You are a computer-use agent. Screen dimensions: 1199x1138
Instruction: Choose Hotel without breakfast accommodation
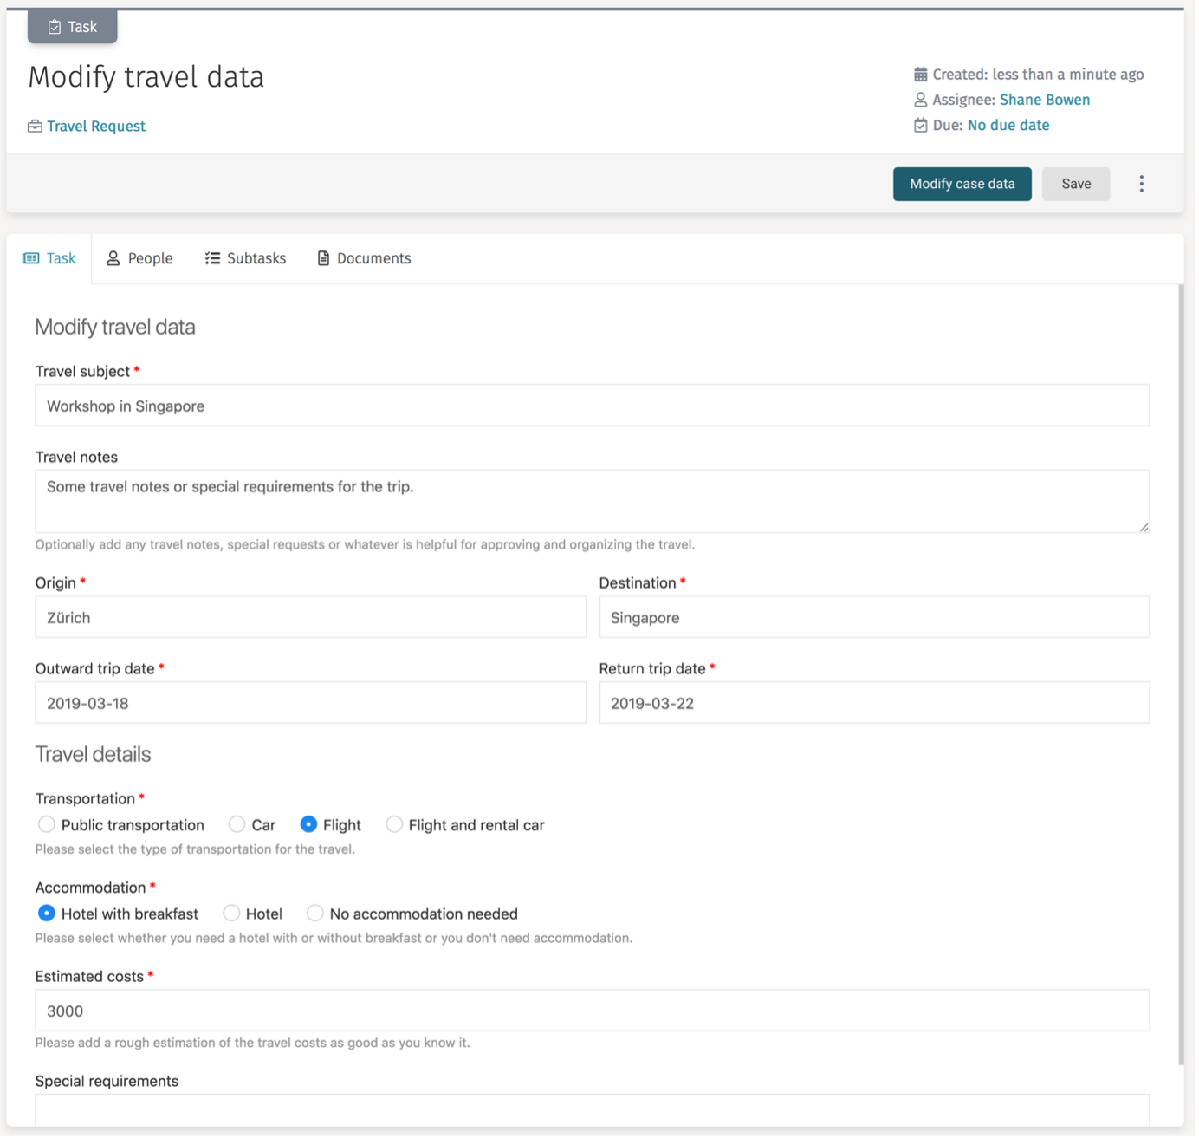231,913
